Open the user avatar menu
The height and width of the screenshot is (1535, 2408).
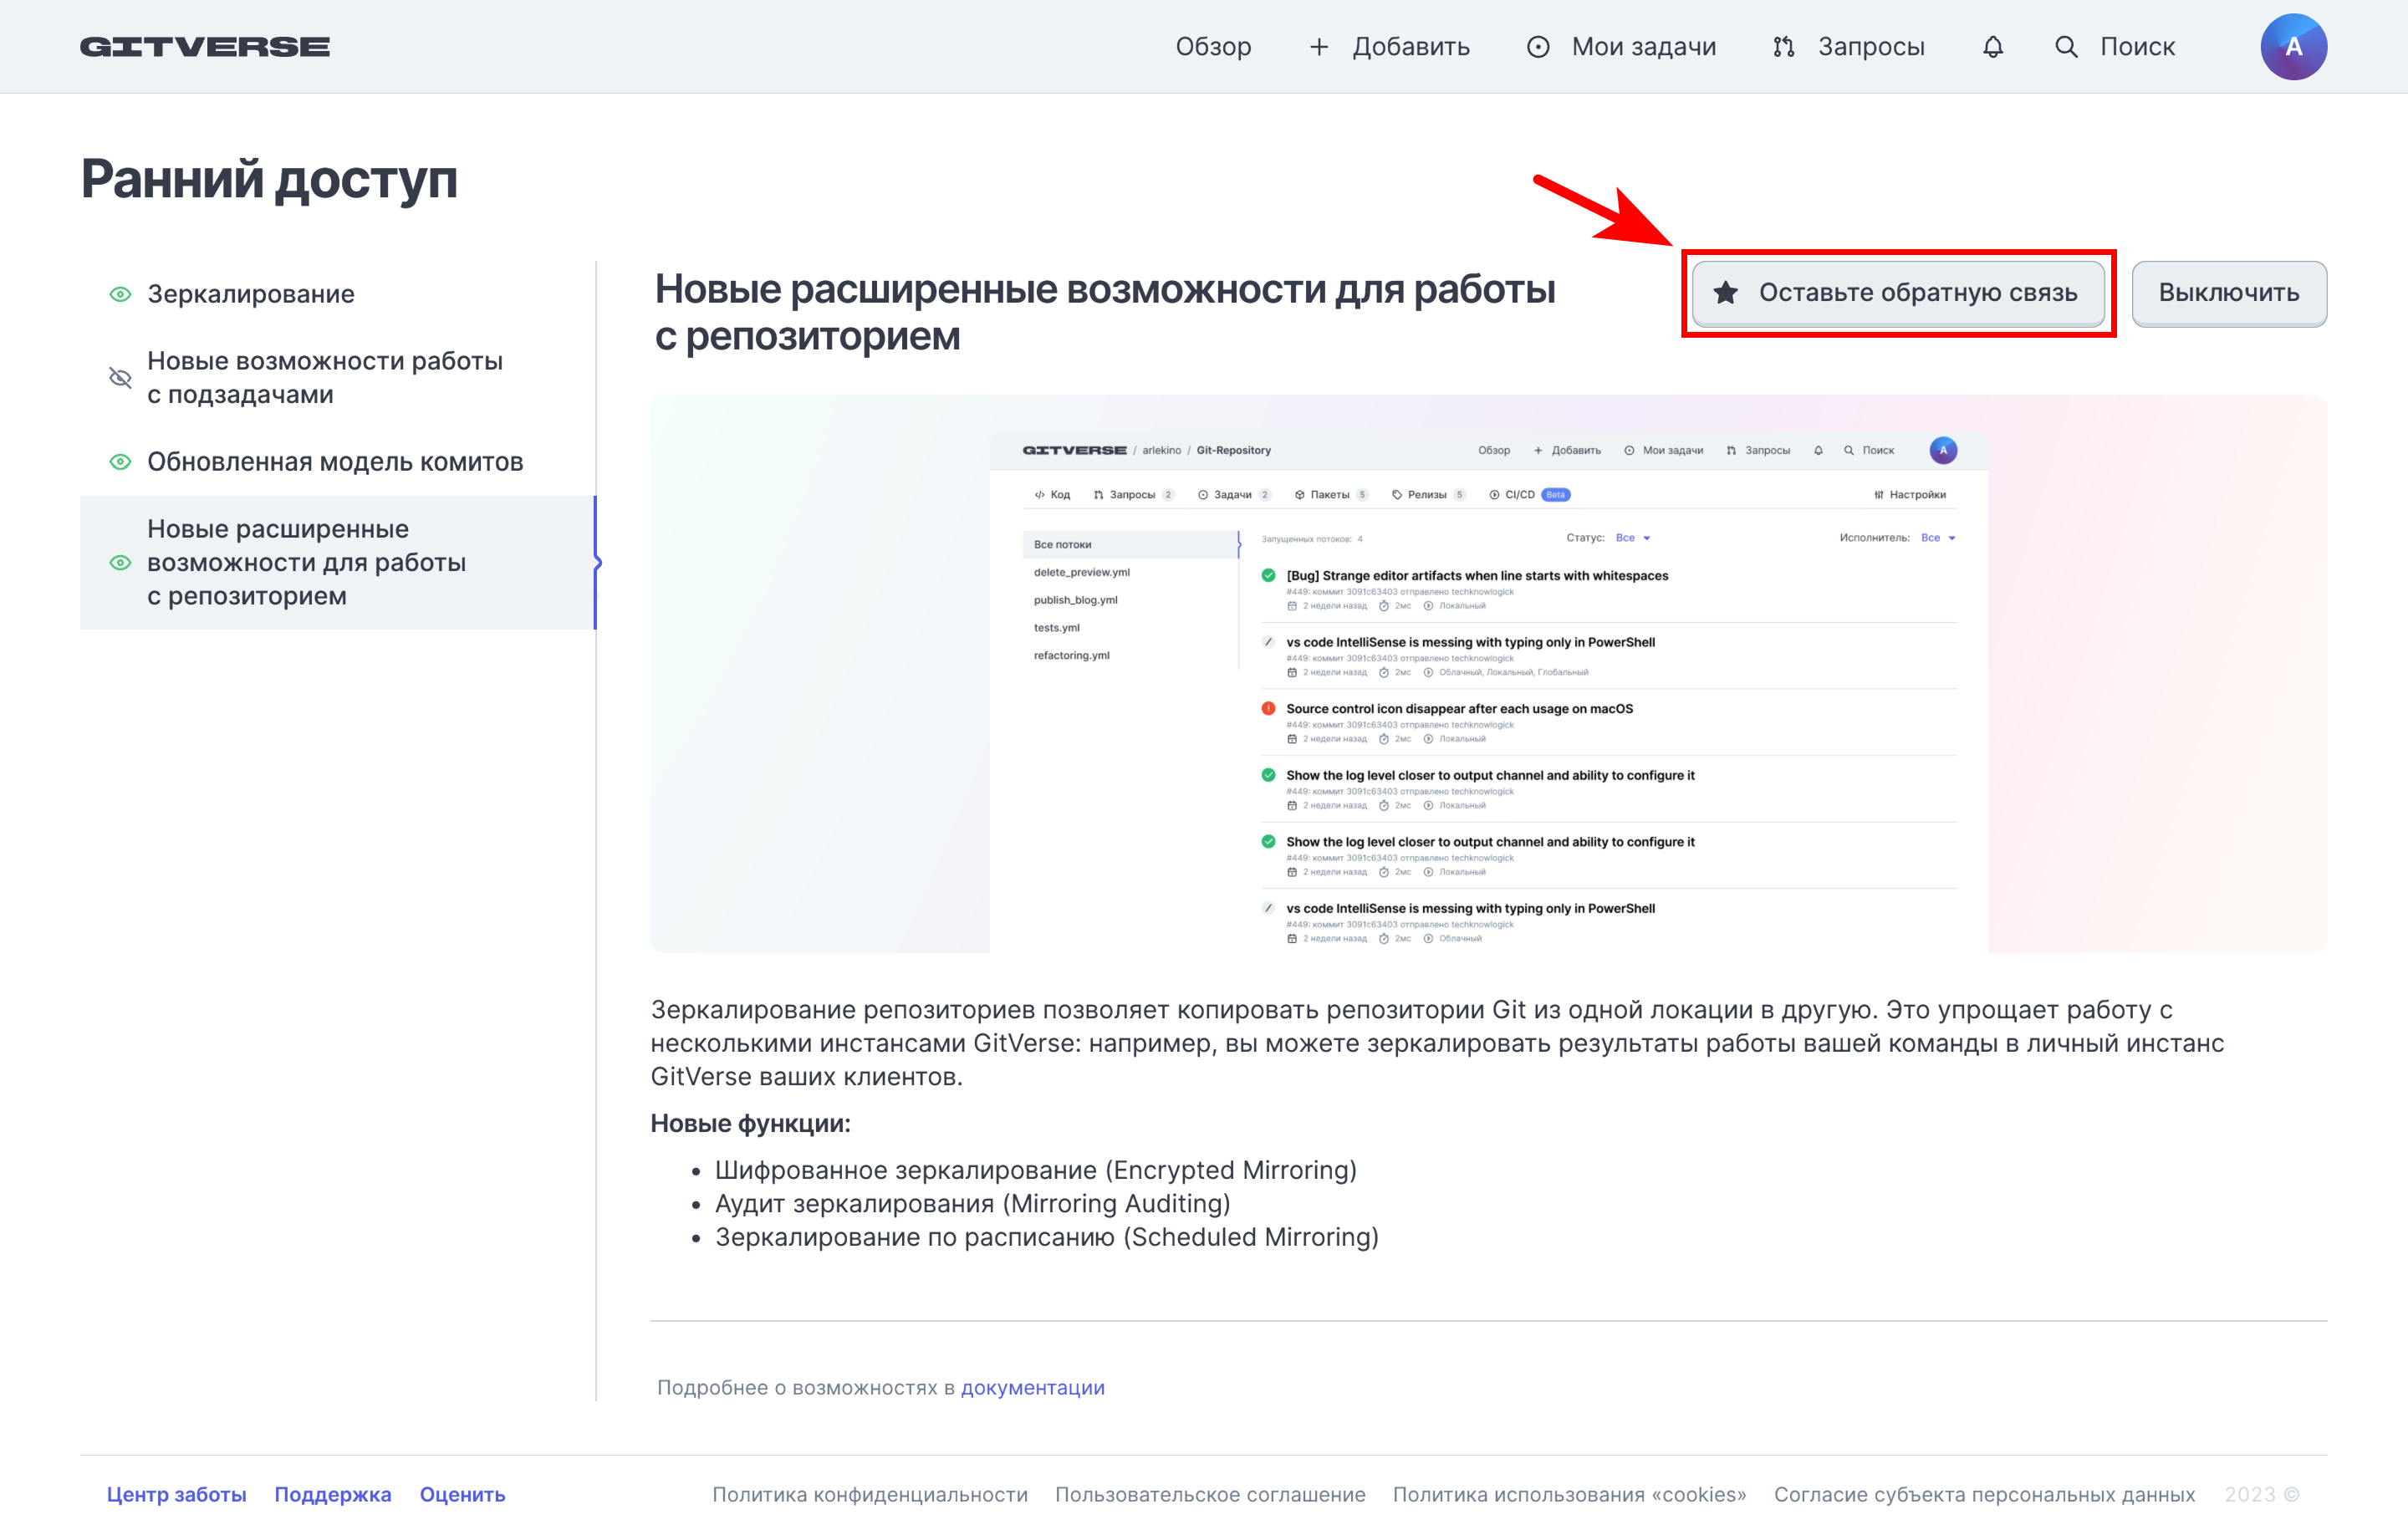point(2293,47)
